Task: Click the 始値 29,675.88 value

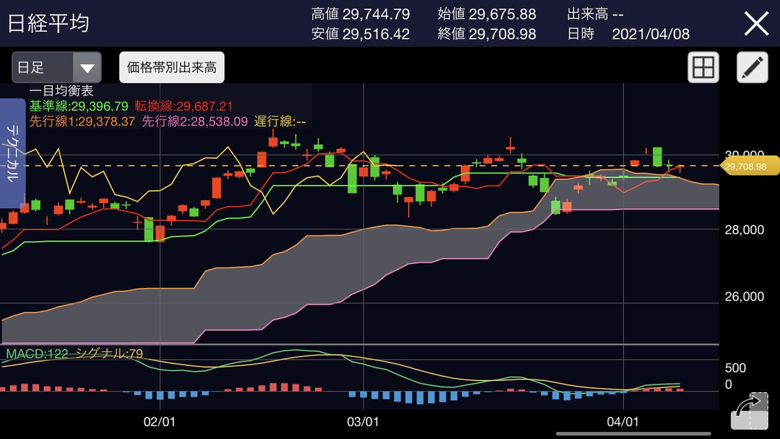Action: (x=487, y=14)
